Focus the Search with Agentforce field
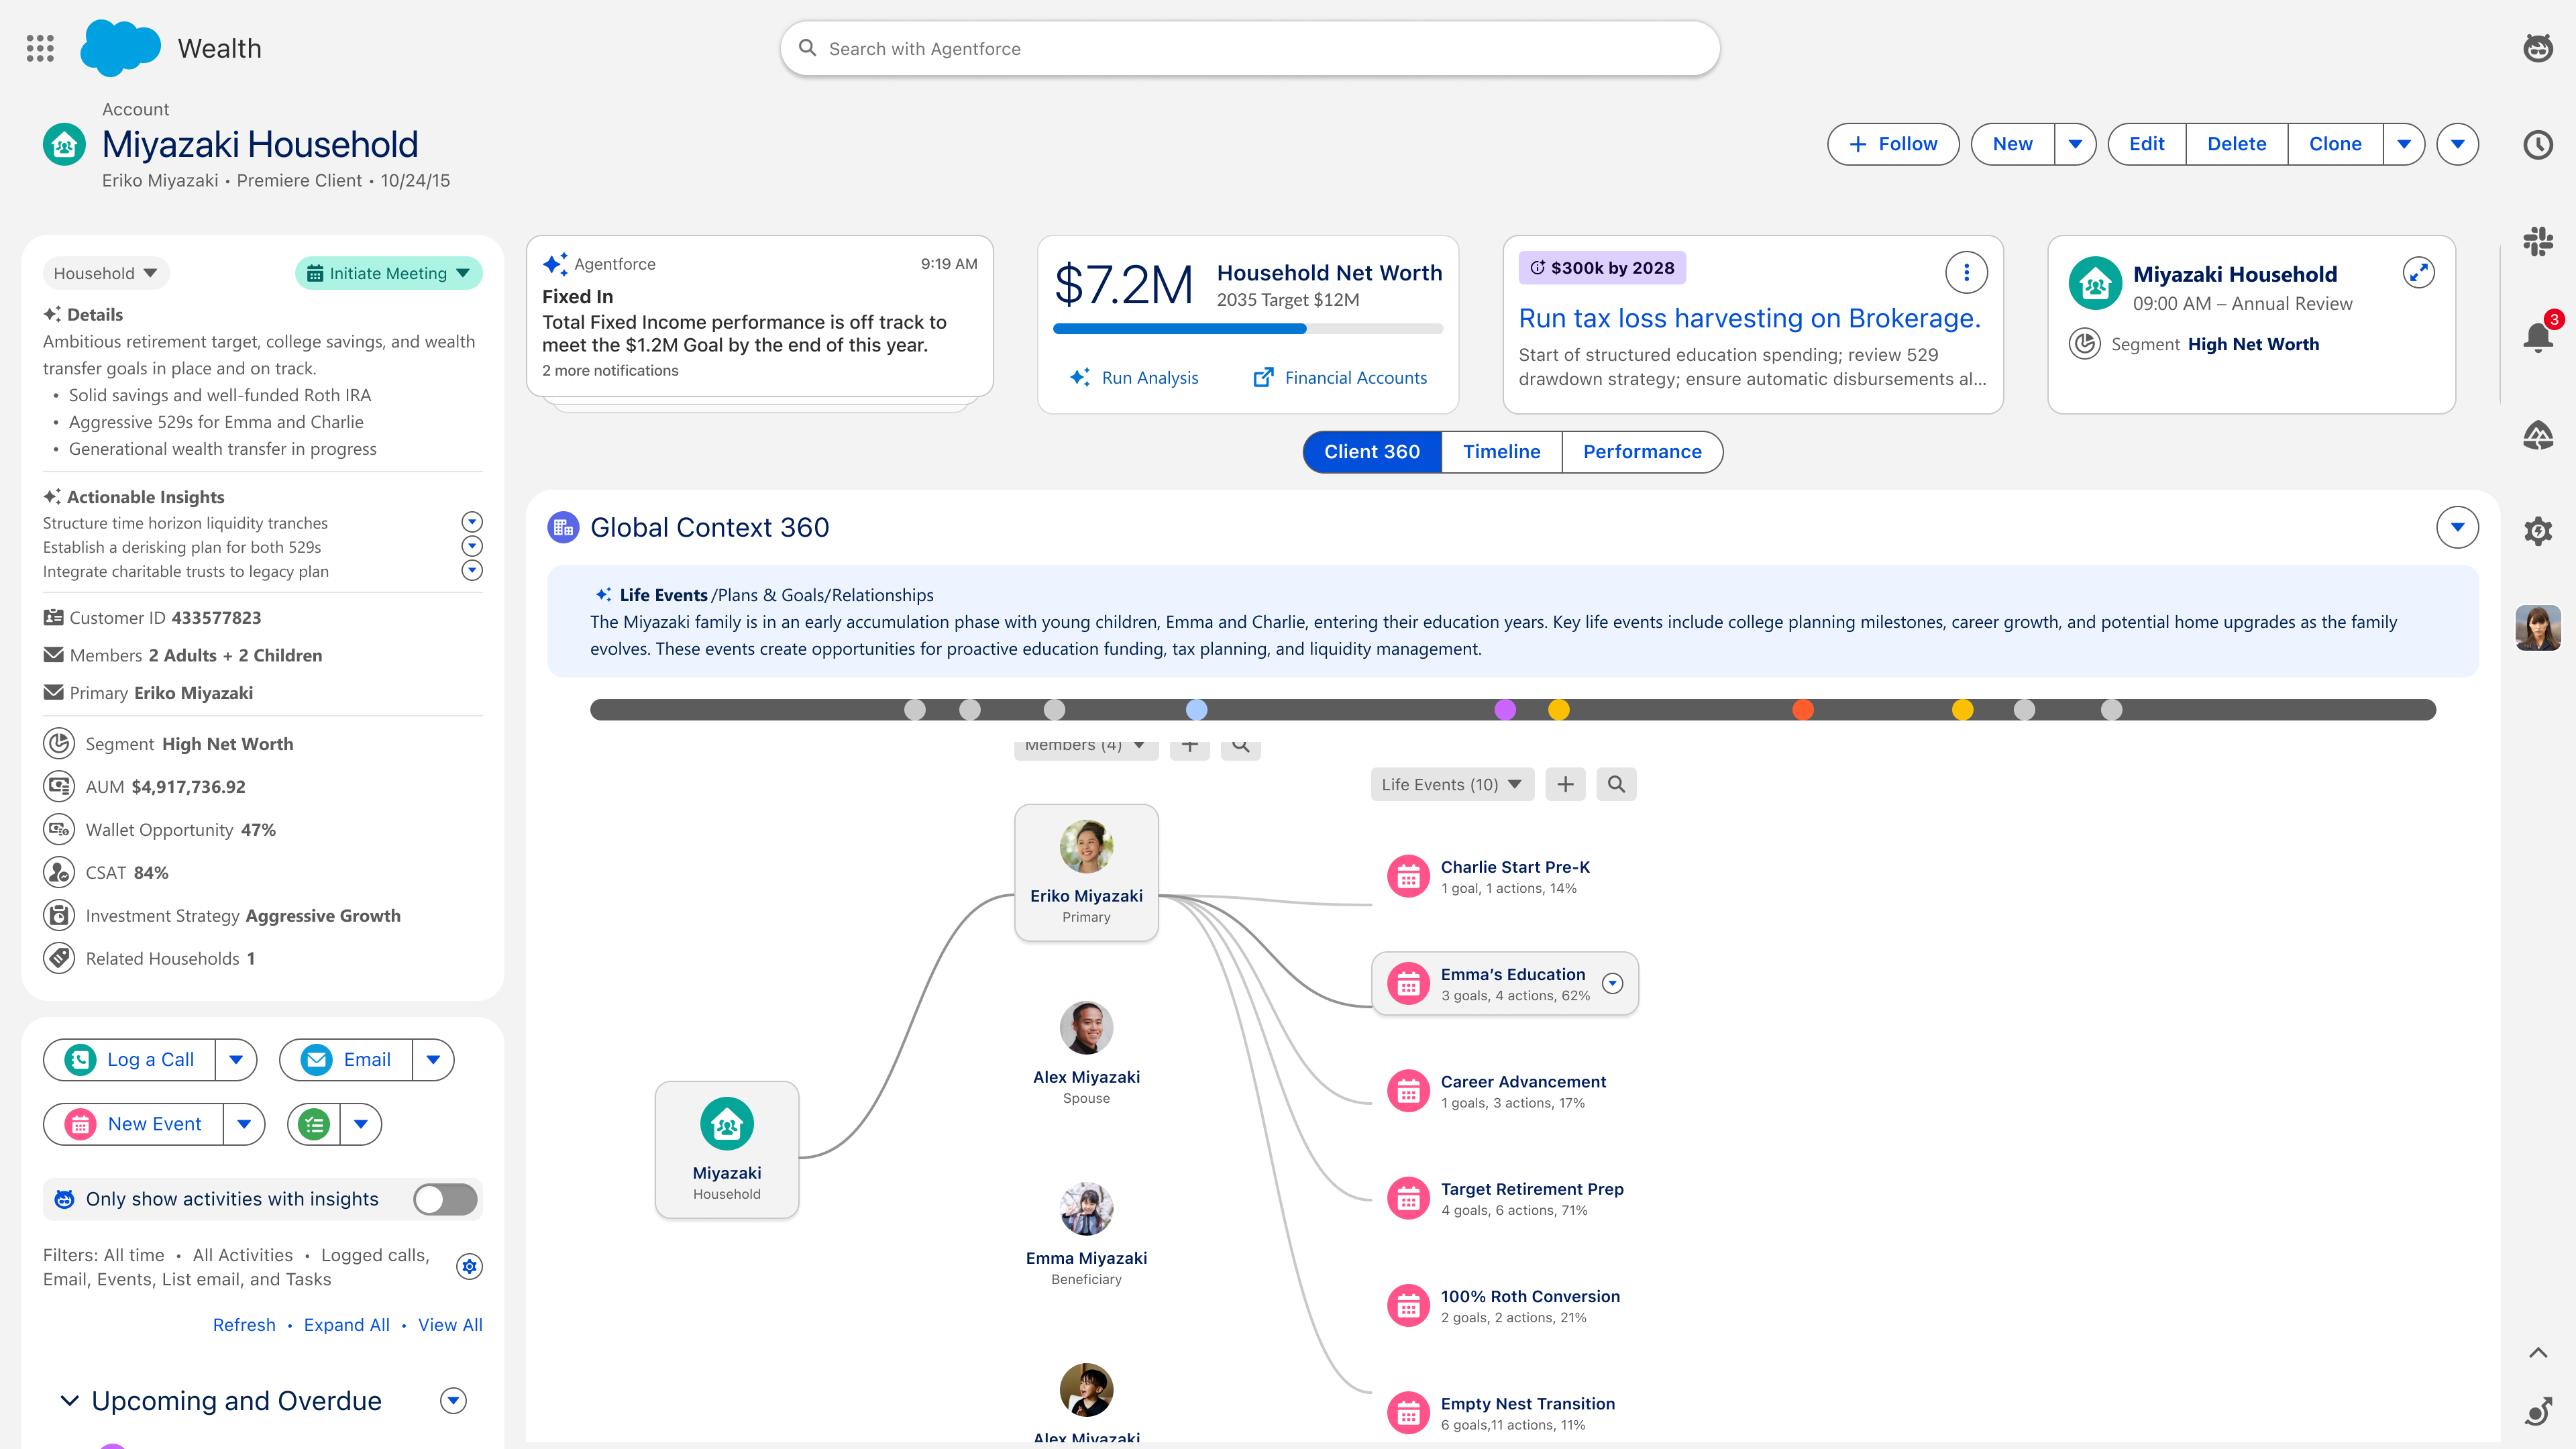 [x=1250, y=48]
